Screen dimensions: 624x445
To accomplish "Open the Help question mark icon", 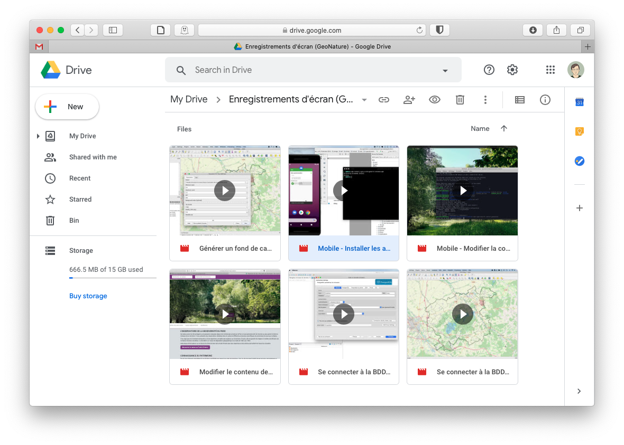I will coord(489,70).
